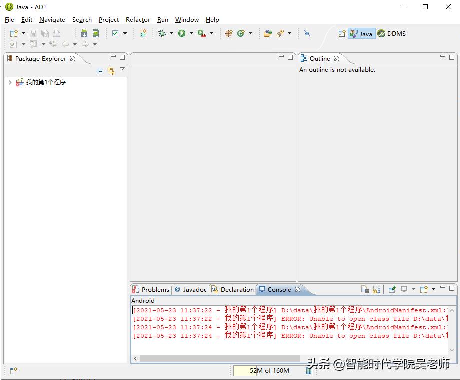
Task: Expand the 我的第1个程序 project tree
Action: click(10, 82)
